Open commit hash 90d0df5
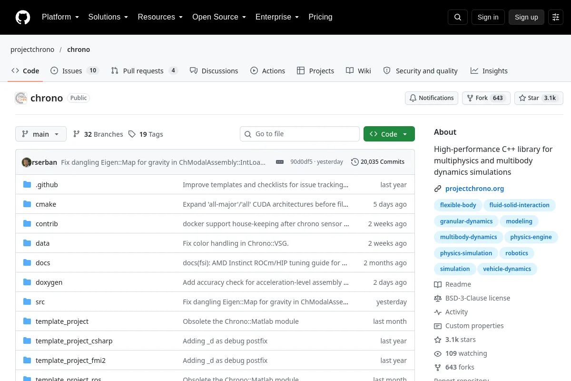571x381 pixels. (x=302, y=162)
